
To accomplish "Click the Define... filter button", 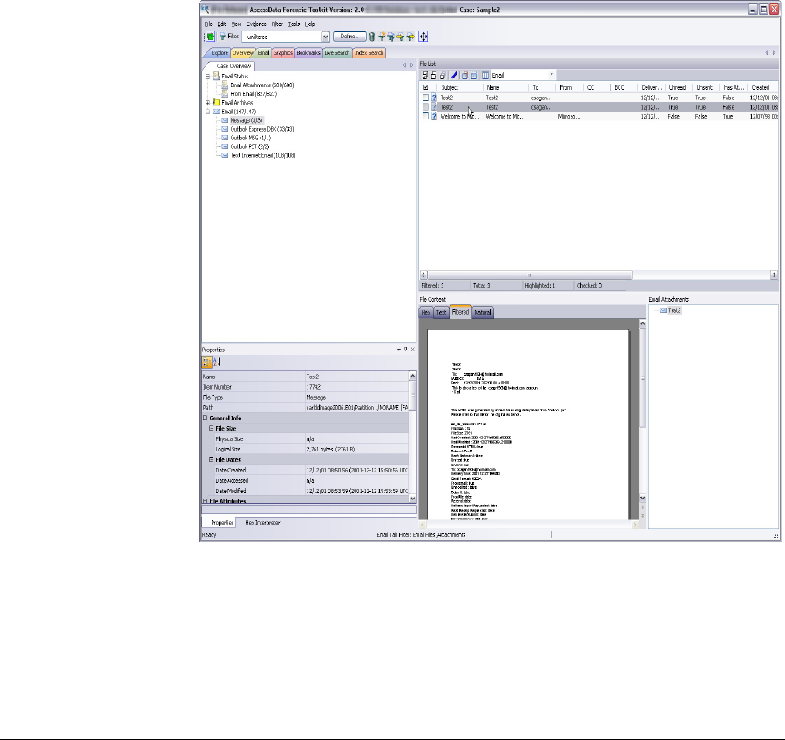I will [x=349, y=37].
